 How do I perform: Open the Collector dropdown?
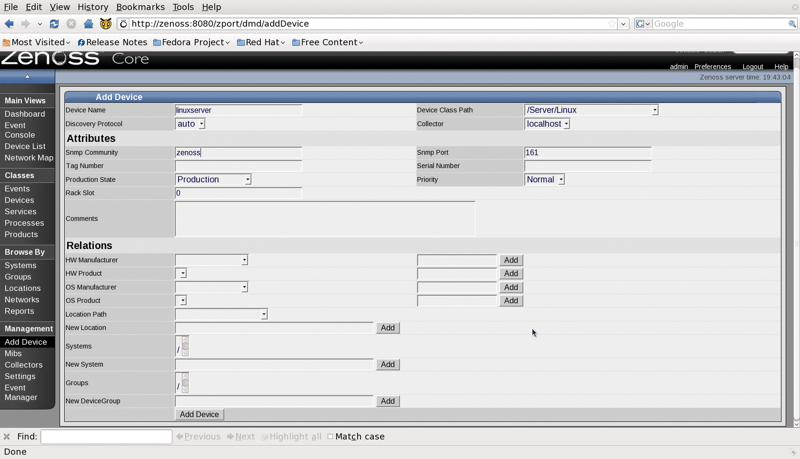(x=547, y=124)
